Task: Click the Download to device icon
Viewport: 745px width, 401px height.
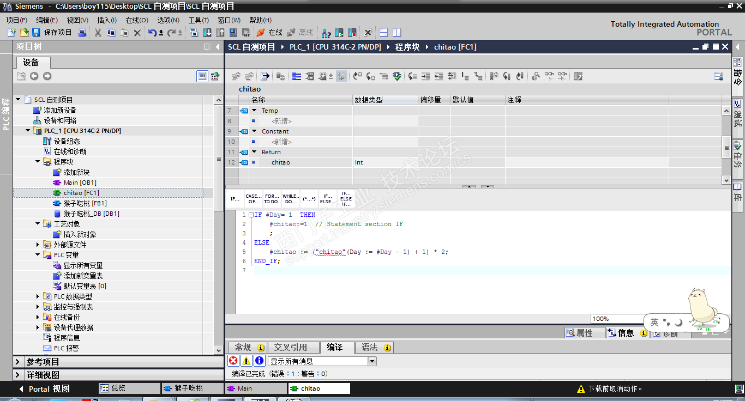Action: (207, 33)
